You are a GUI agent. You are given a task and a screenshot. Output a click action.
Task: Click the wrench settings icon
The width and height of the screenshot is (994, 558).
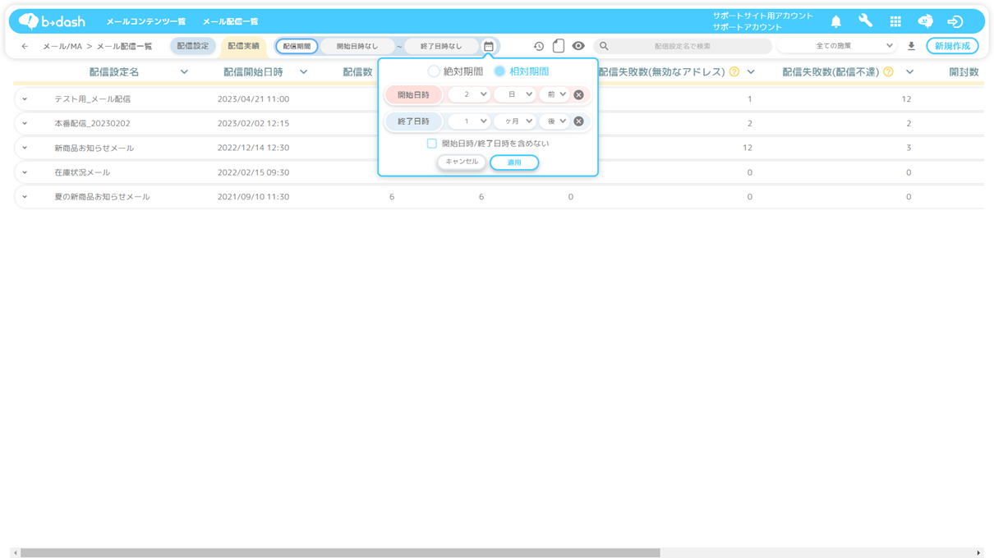(865, 21)
